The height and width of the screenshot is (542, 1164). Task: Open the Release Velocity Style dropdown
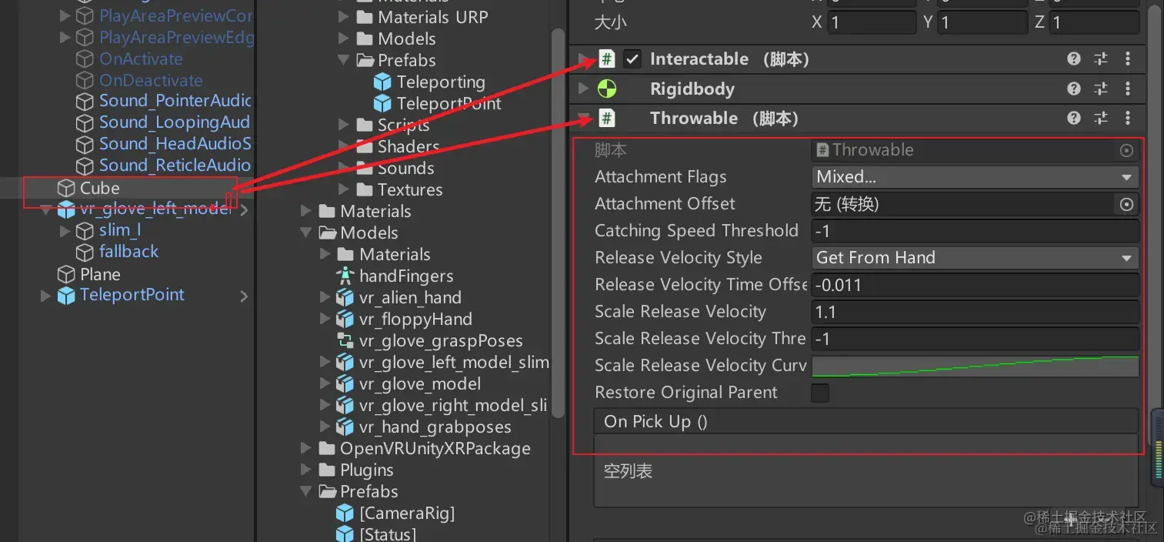click(975, 258)
